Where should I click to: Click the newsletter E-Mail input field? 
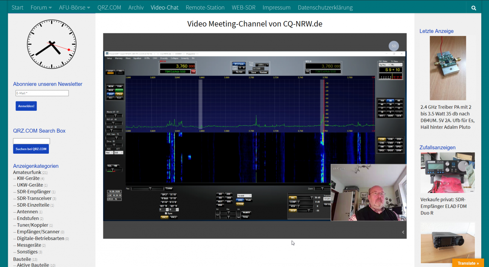[x=42, y=93]
